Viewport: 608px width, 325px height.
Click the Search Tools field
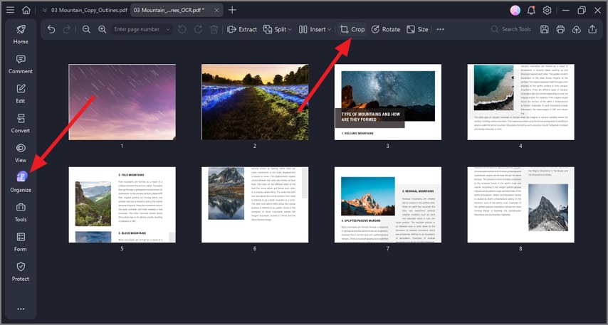click(511, 29)
